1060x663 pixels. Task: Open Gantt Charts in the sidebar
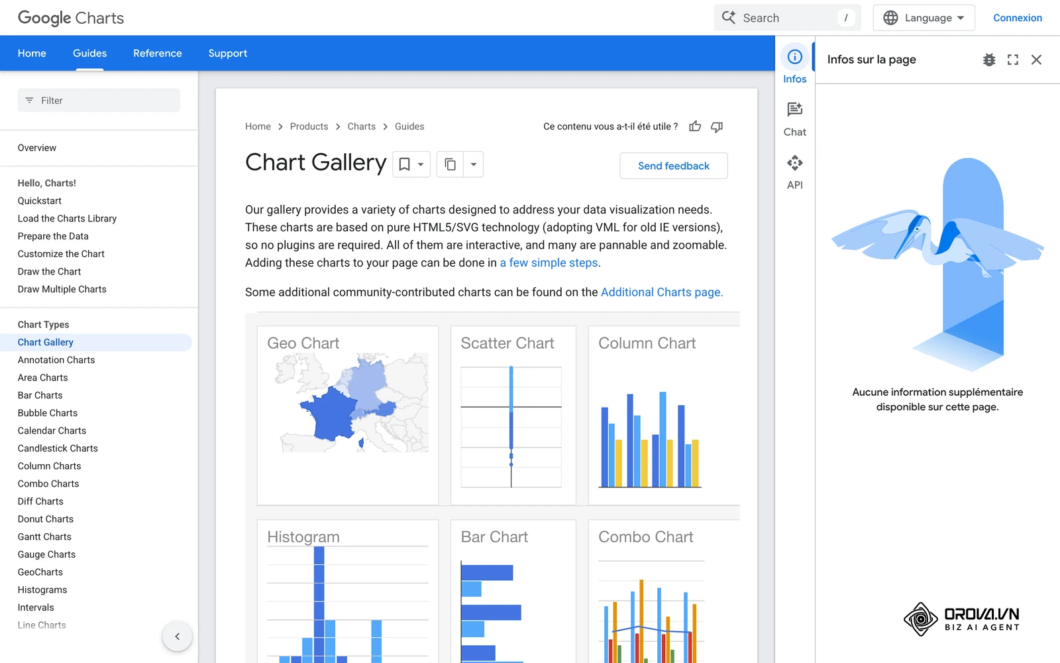point(44,537)
